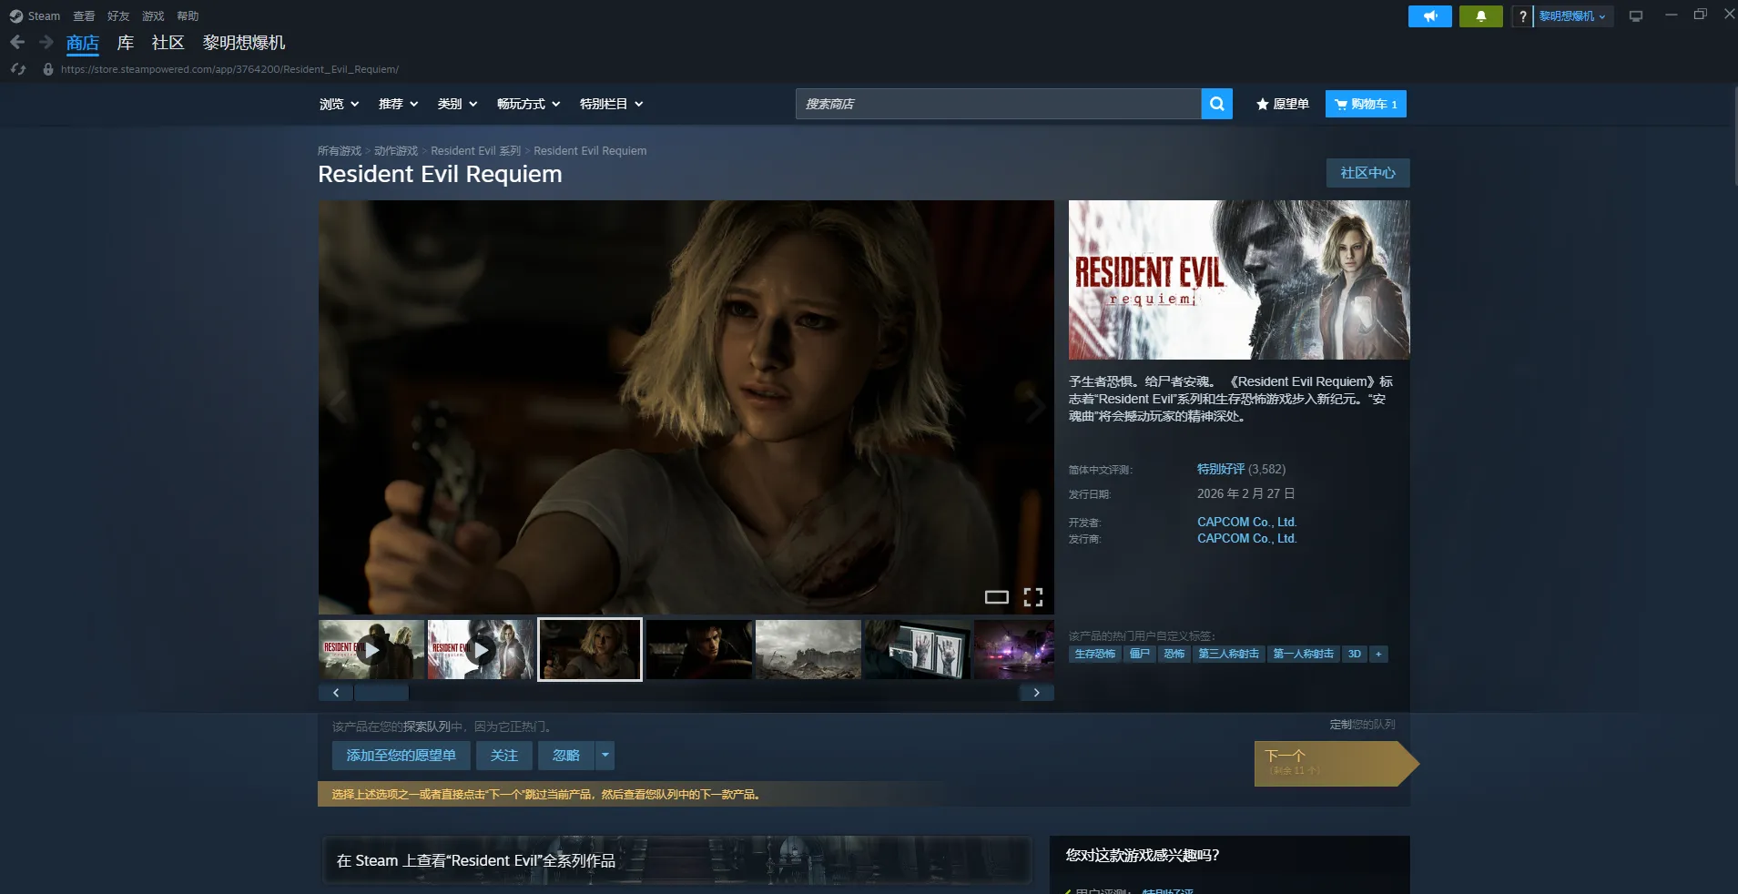Enter fullscreen view on the screenshot
The width and height of the screenshot is (1738, 894).
(1032, 597)
